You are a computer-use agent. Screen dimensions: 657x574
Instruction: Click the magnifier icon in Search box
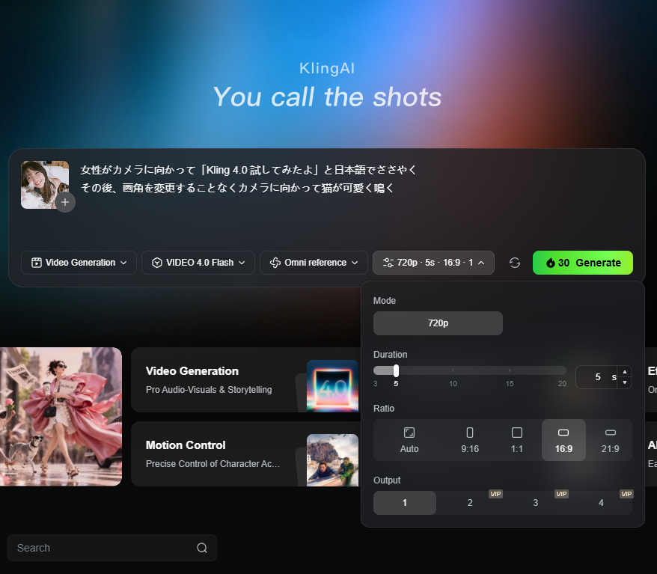tap(202, 548)
